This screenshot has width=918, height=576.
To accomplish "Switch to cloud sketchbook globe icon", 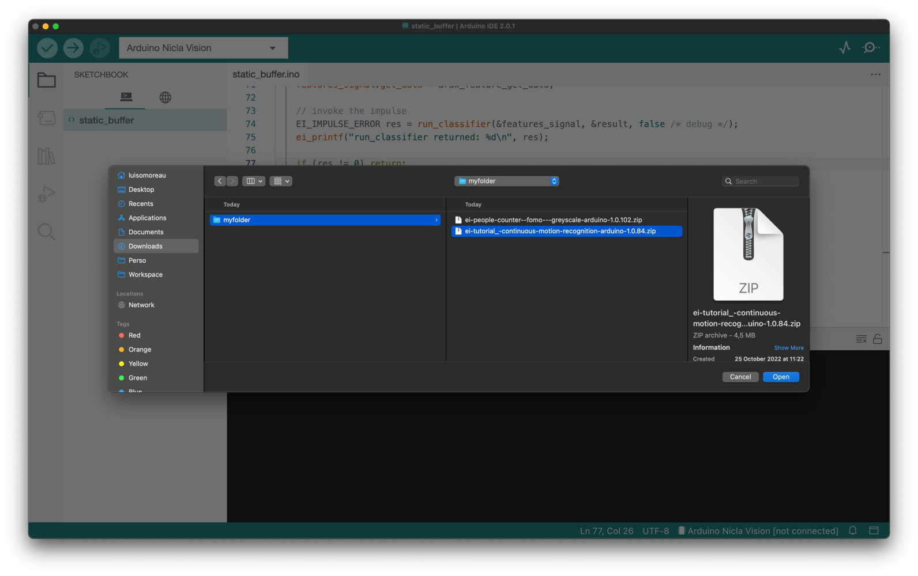I will click(165, 97).
